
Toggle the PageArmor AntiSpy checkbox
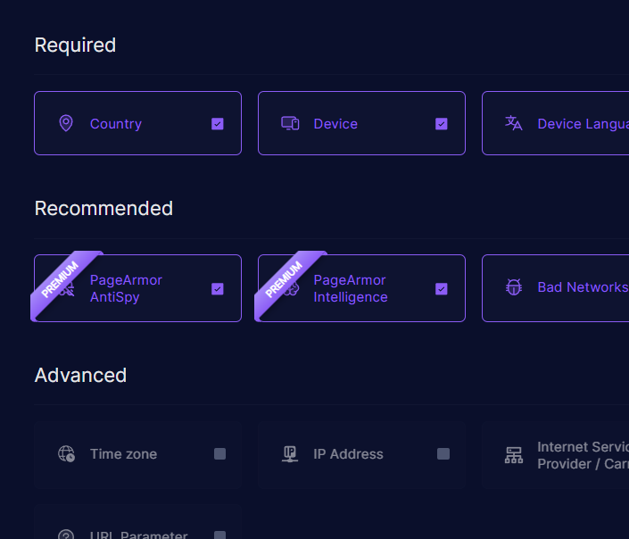click(218, 289)
